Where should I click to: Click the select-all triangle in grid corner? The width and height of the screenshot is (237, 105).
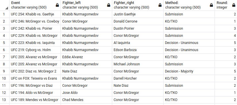(x=7, y=8)
